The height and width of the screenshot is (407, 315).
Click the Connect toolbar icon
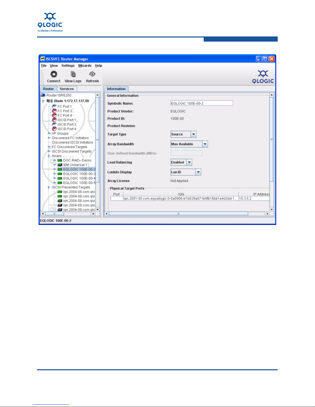pos(54,74)
